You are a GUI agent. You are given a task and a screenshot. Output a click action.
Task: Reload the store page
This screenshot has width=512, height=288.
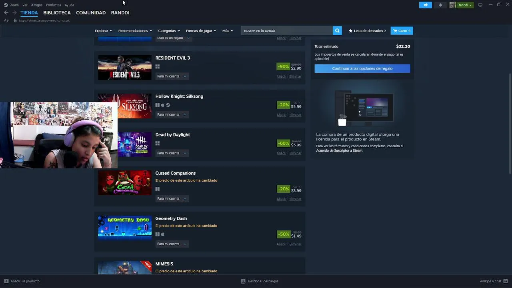pos(6,20)
